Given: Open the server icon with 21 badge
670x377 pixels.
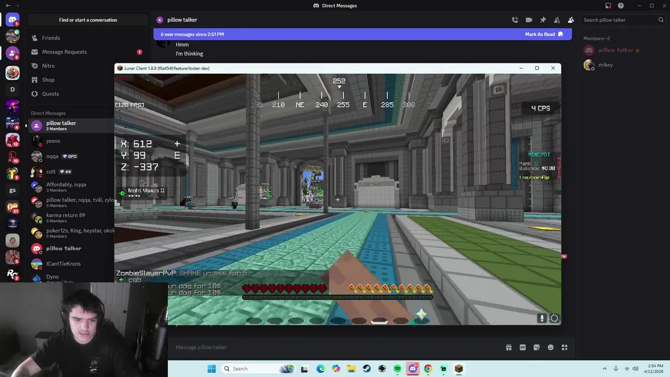Looking at the screenshot, I should click(x=13, y=207).
